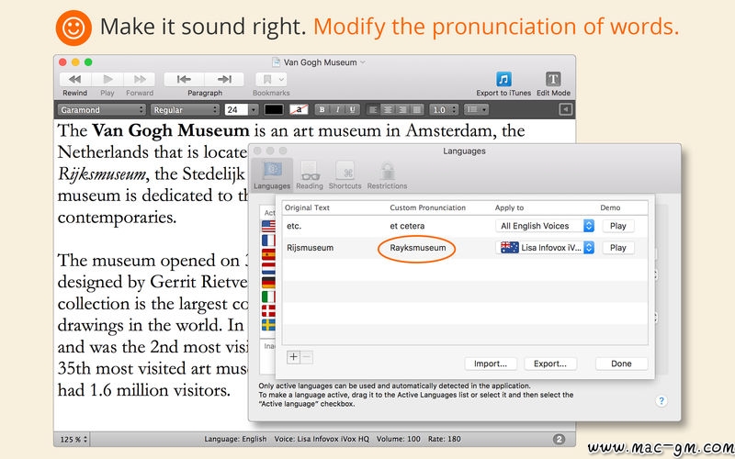Click the Forward playback button

(x=140, y=79)
